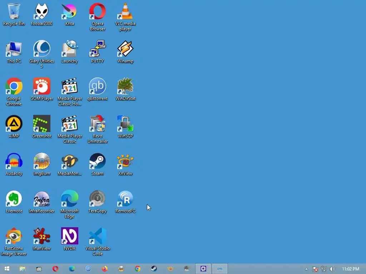Select the Evernote elephant shortcut

click(x=14, y=202)
